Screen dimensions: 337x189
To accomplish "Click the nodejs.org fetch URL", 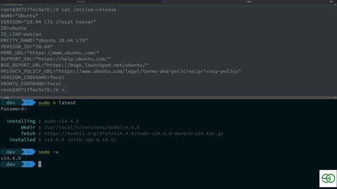I will (x=134, y=134).
